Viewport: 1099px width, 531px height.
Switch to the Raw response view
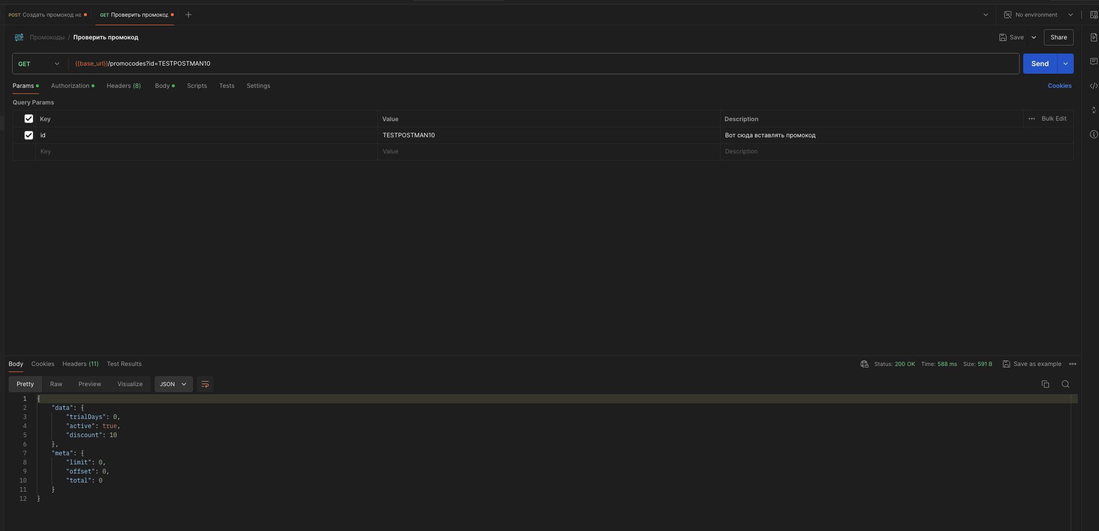point(56,384)
